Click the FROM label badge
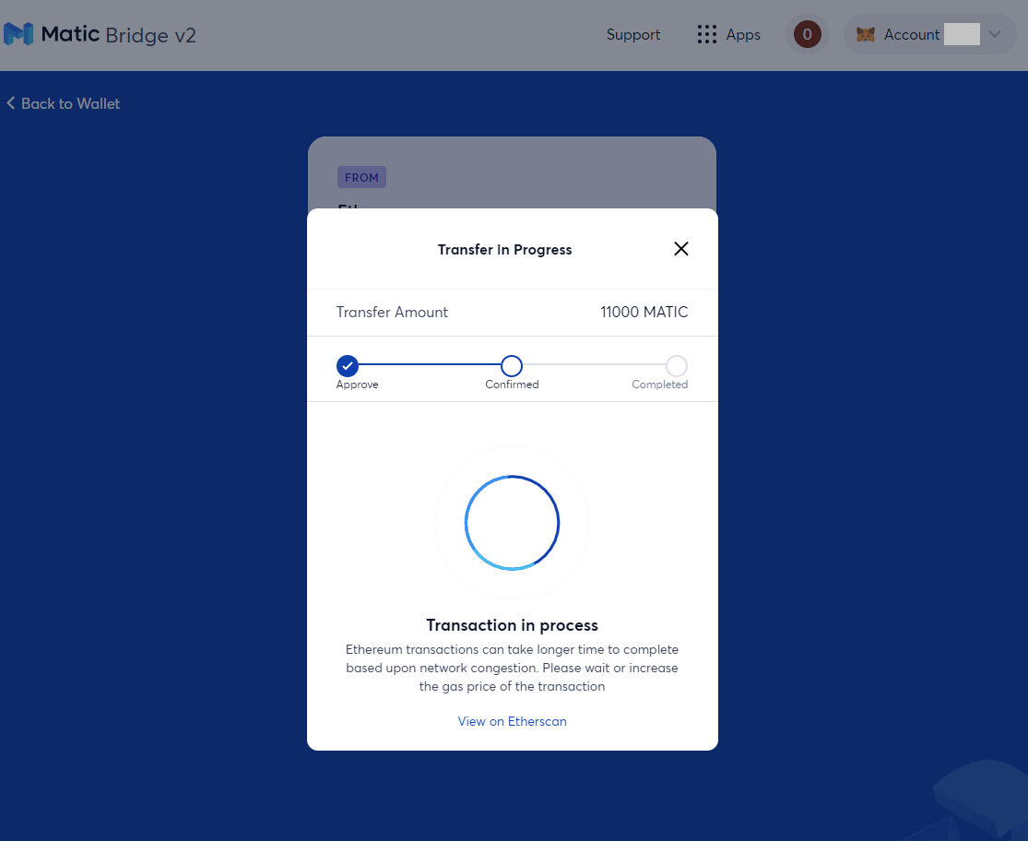 click(361, 177)
